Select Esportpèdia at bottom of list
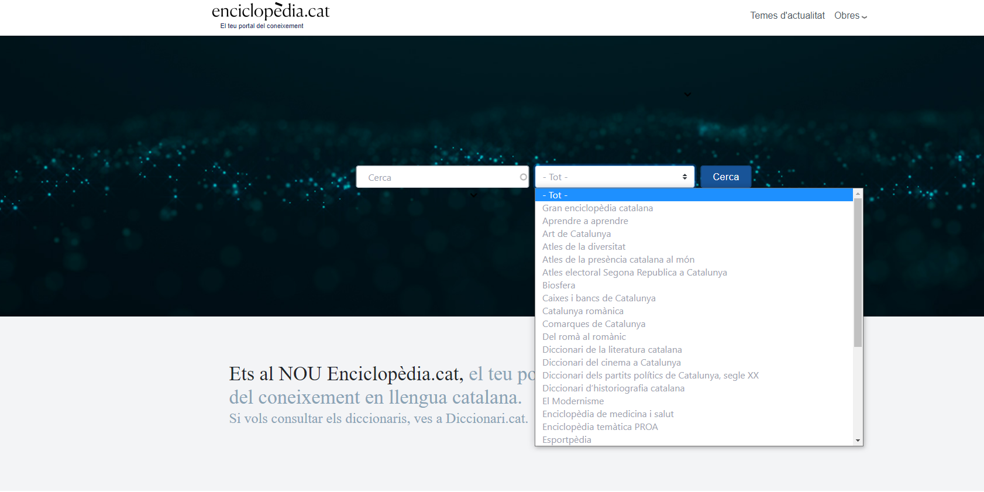This screenshot has width=984, height=492. tap(566, 440)
